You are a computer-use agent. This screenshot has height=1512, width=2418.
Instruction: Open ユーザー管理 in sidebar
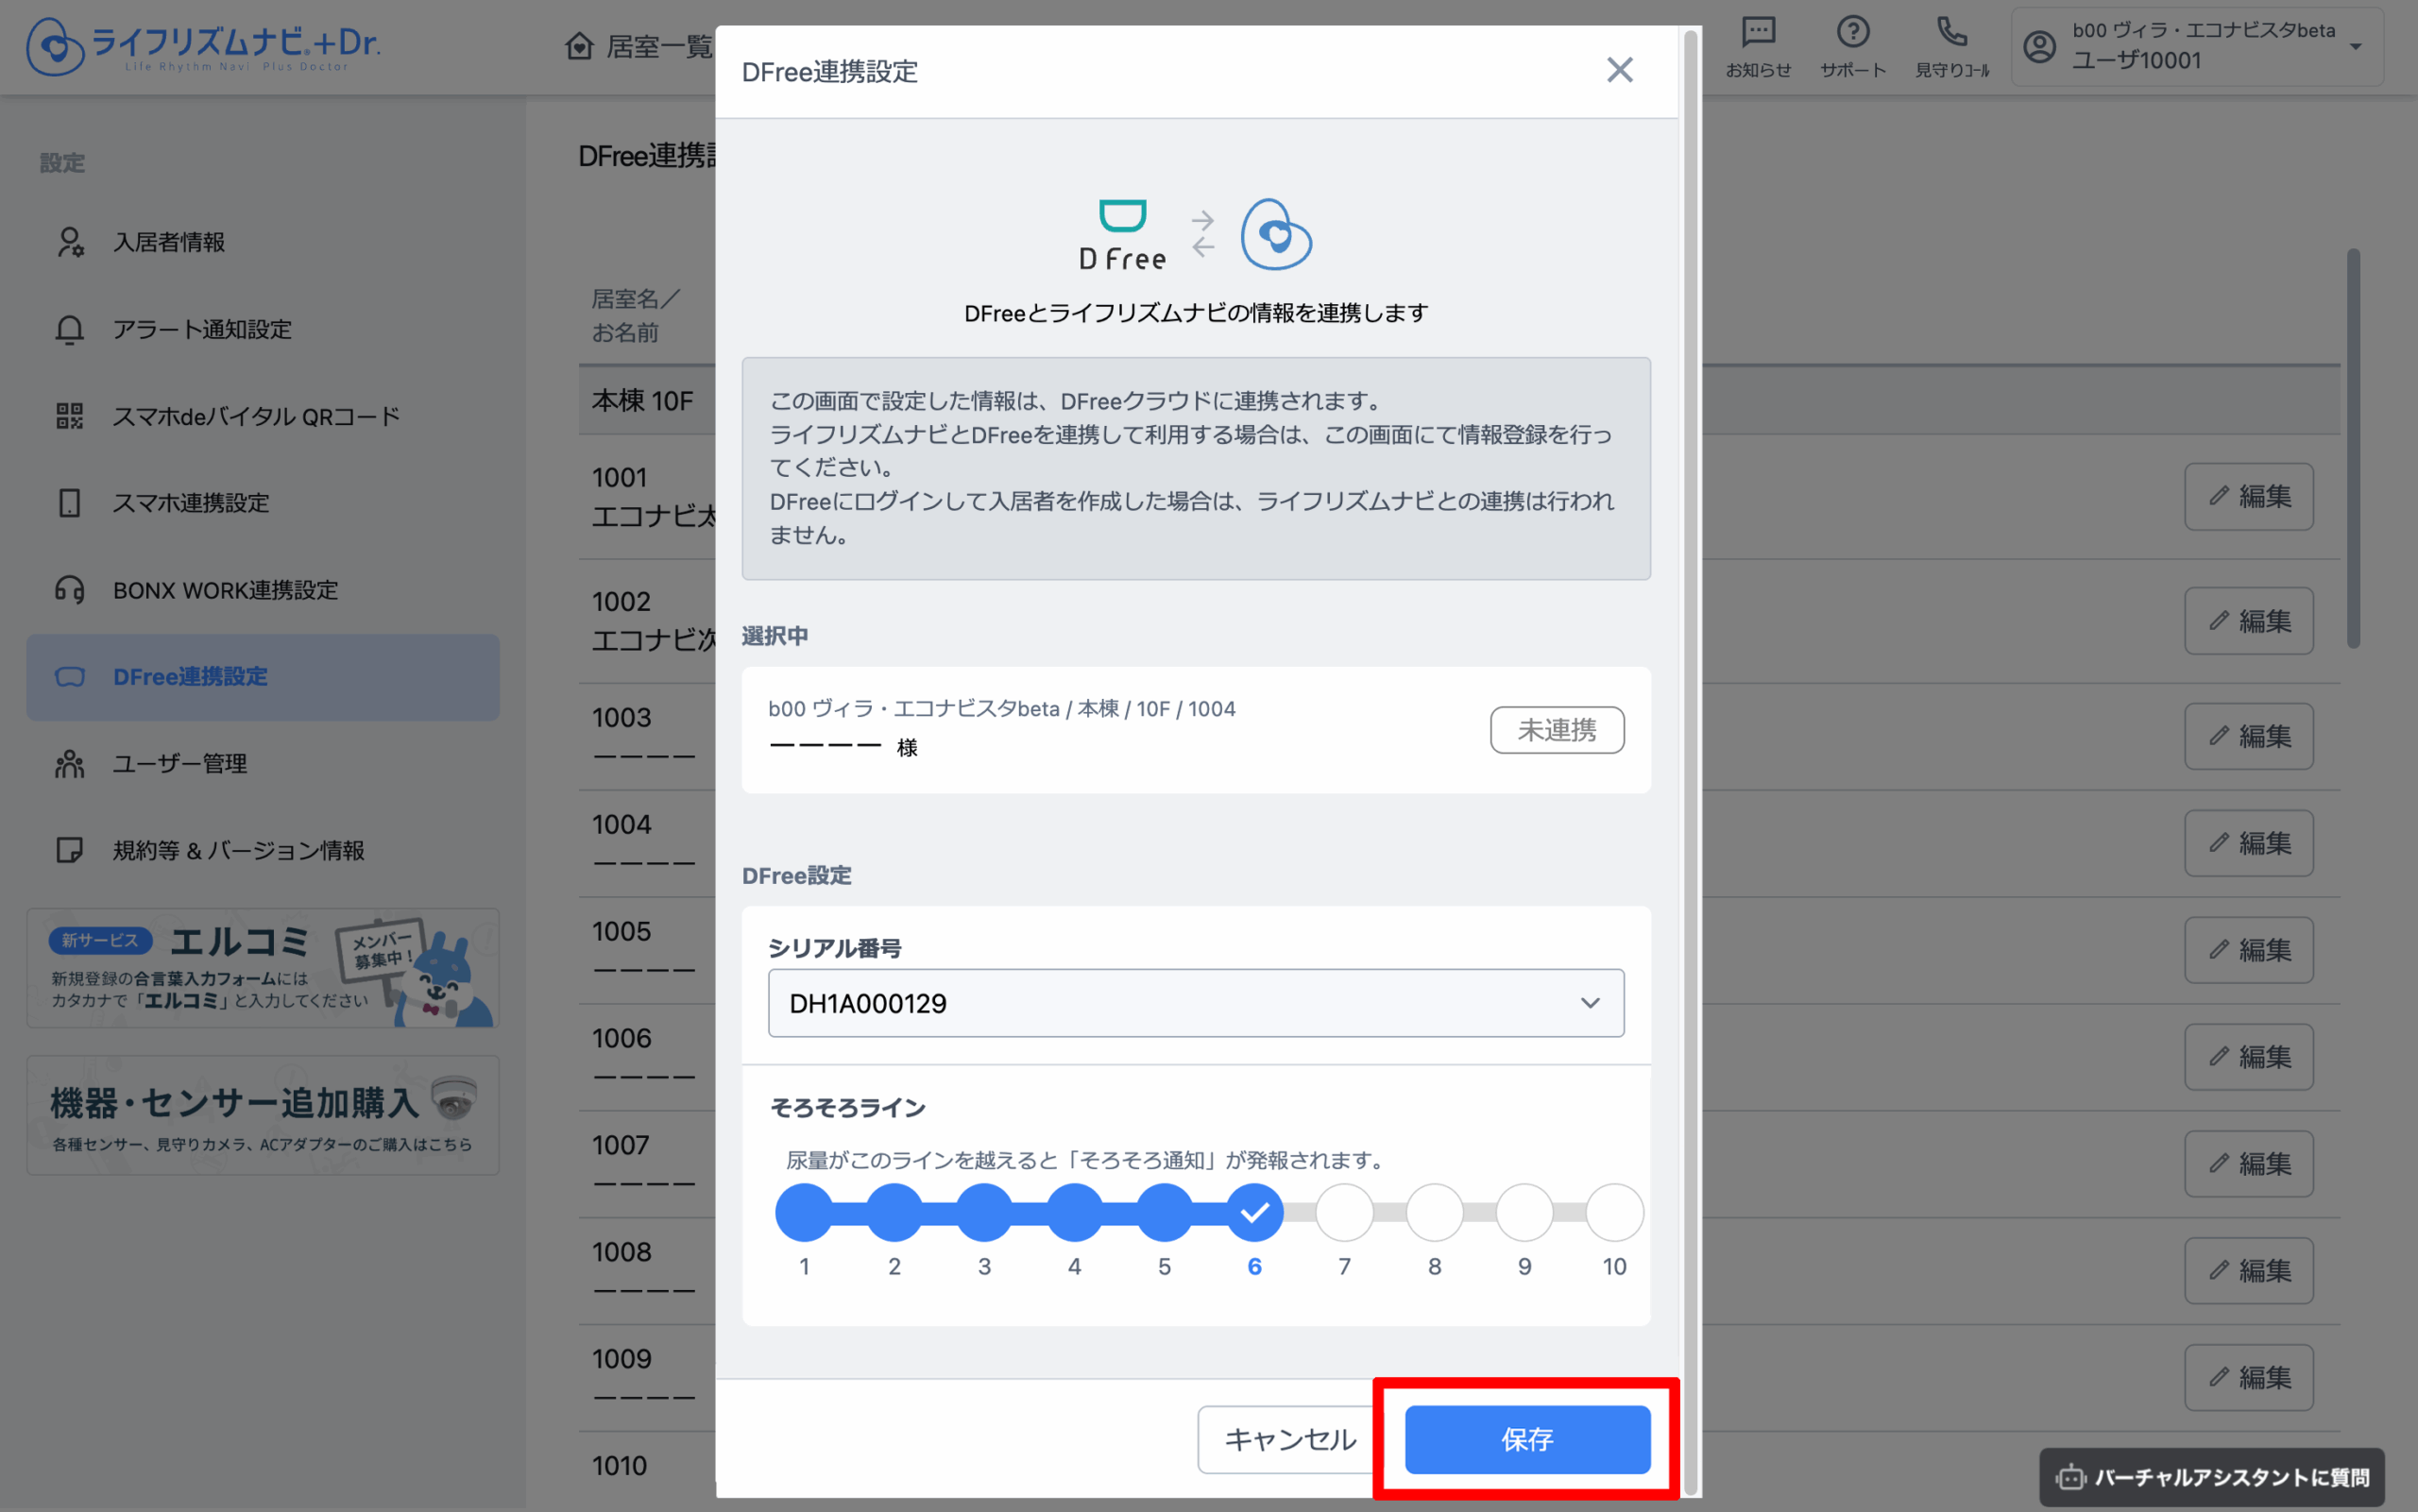[263, 764]
